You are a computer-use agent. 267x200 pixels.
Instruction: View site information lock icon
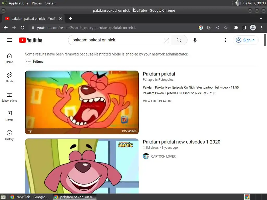[33, 28]
